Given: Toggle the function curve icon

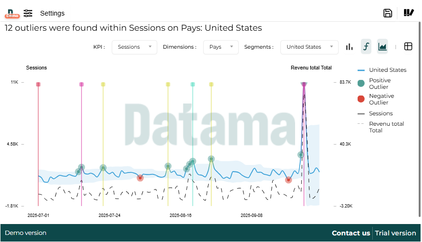Looking at the screenshot, I should coord(366,47).
